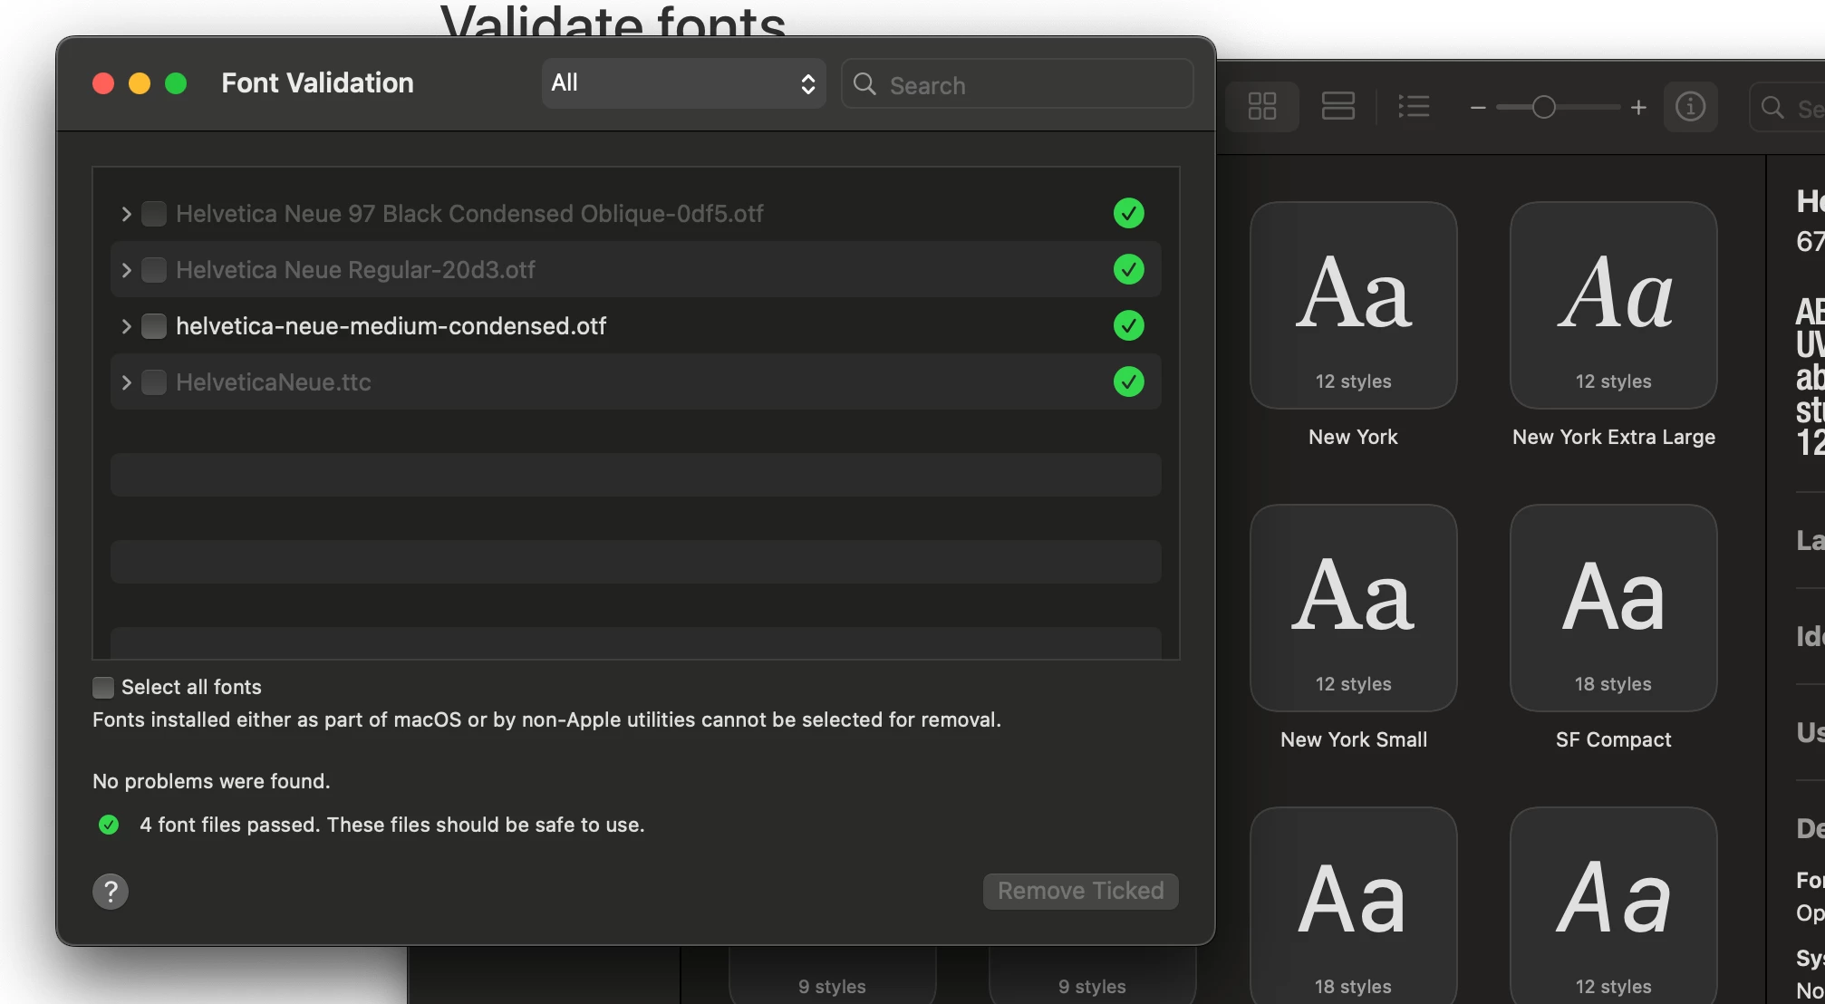Click the Remove Ticked button
1825x1004 pixels.
[x=1080, y=891]
